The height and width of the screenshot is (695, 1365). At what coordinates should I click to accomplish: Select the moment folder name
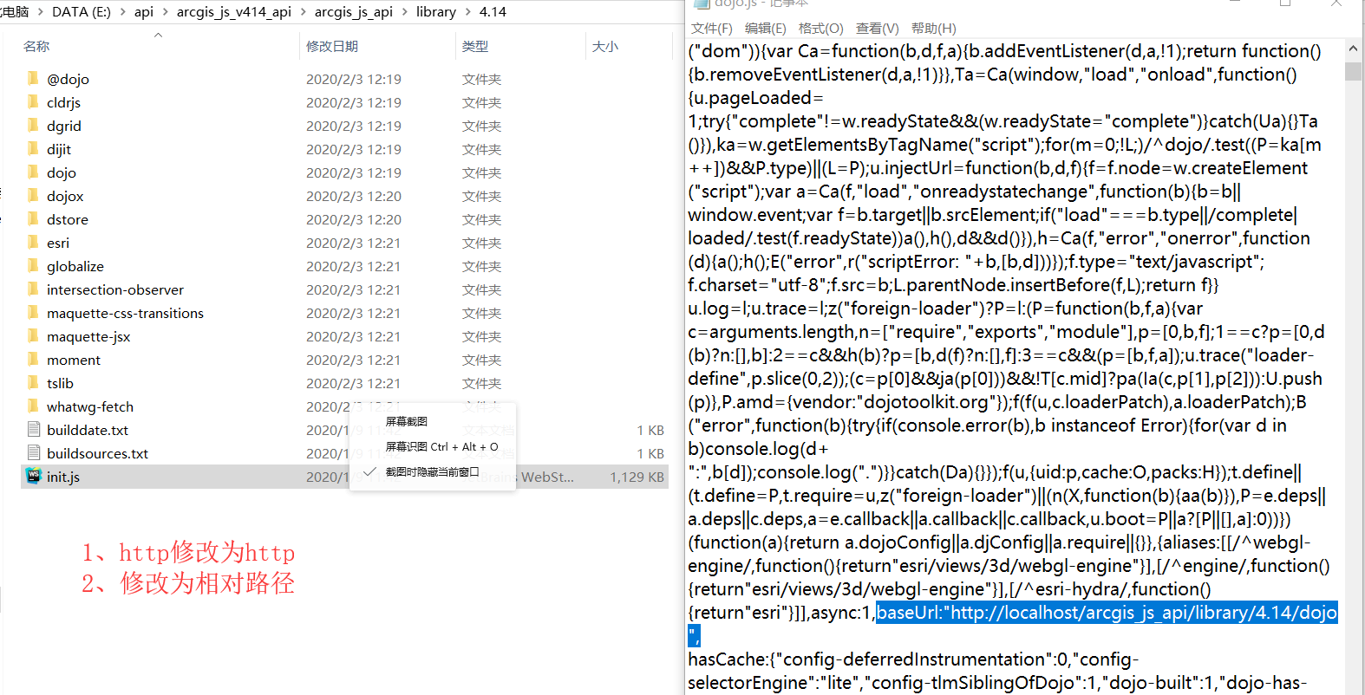pos(74,360)
